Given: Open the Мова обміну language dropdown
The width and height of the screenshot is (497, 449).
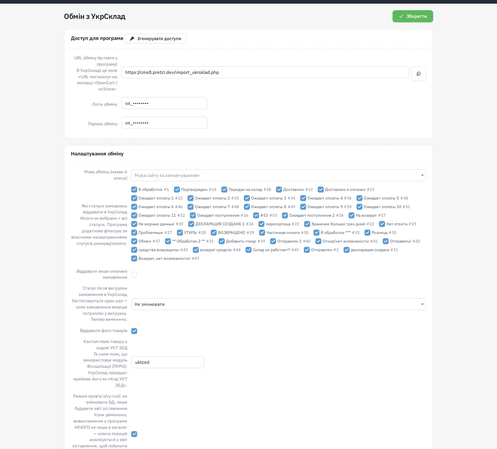Looking at the screenshot, I should [x=279, y=175].
